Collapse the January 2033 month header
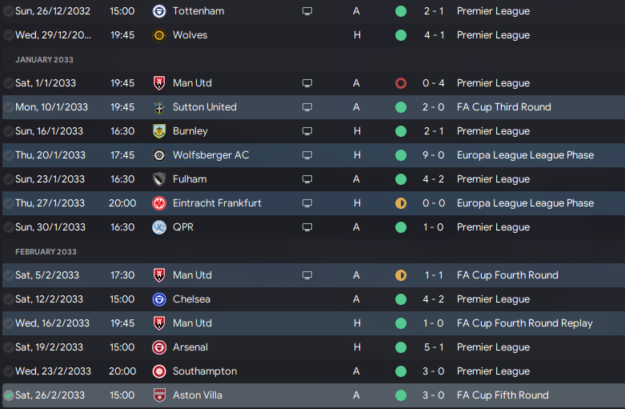This screenshot has height=409, width=625. [44, 59]
